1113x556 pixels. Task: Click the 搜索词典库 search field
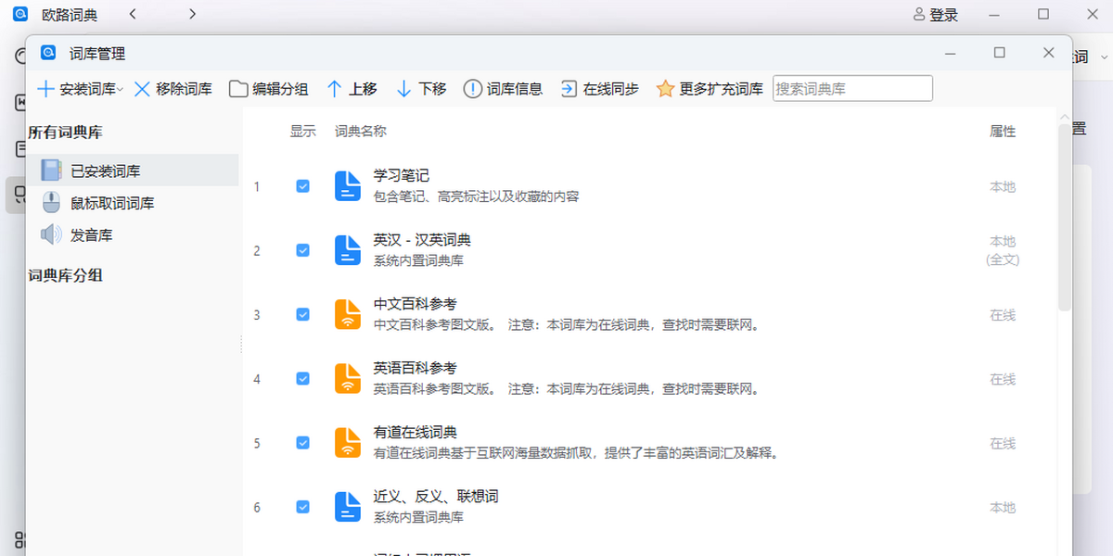pyautogui.click(x=851, y=89)
